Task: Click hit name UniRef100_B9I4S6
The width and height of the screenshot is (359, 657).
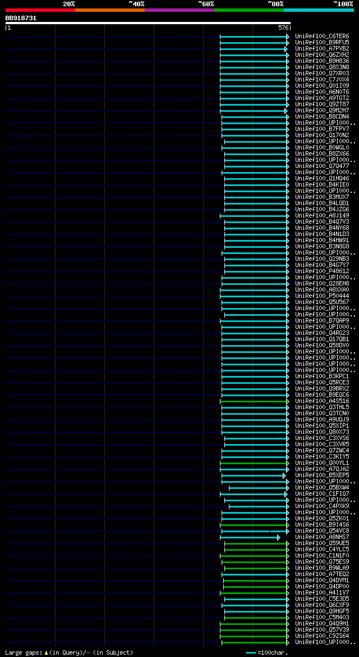Action: tap(322, 524)
